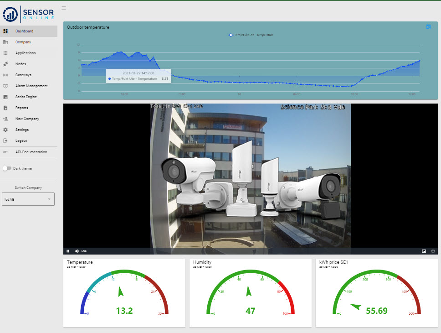The width and height of the screenshot is (441, 333).
Task: Enable picture-in-picture on the video
Action: click(424, 251)
